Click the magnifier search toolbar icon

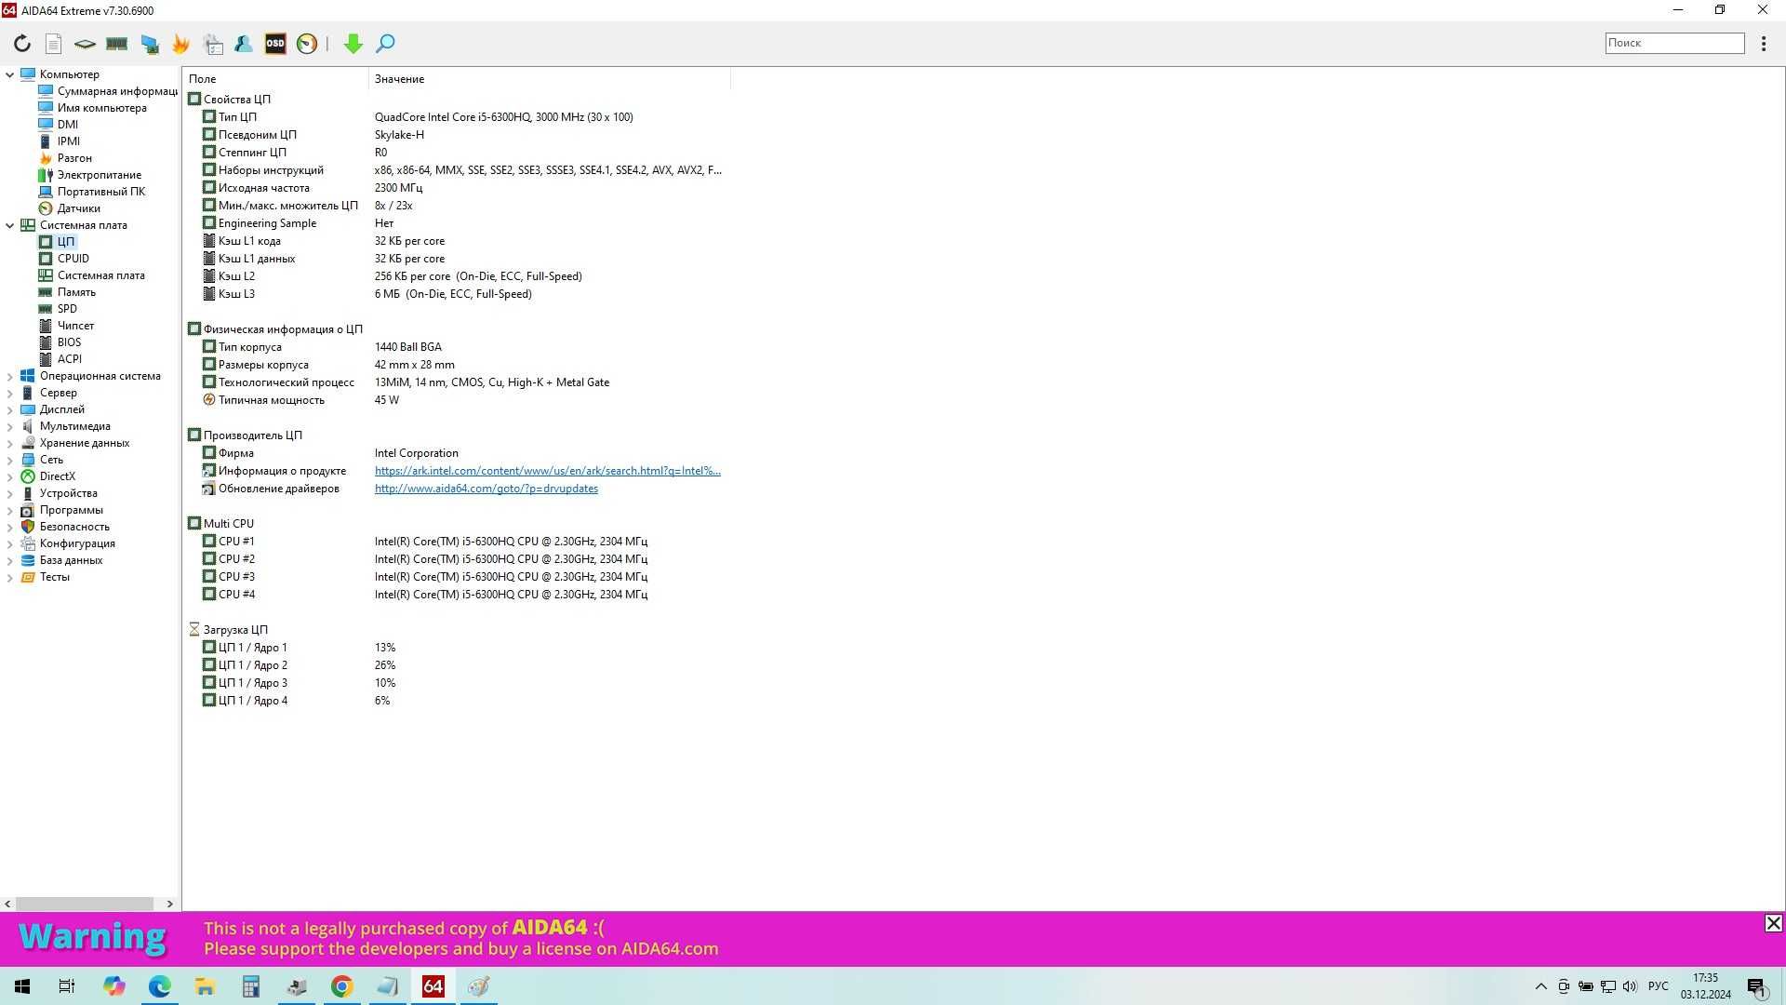pyautogui.click(x=385, y=44)
